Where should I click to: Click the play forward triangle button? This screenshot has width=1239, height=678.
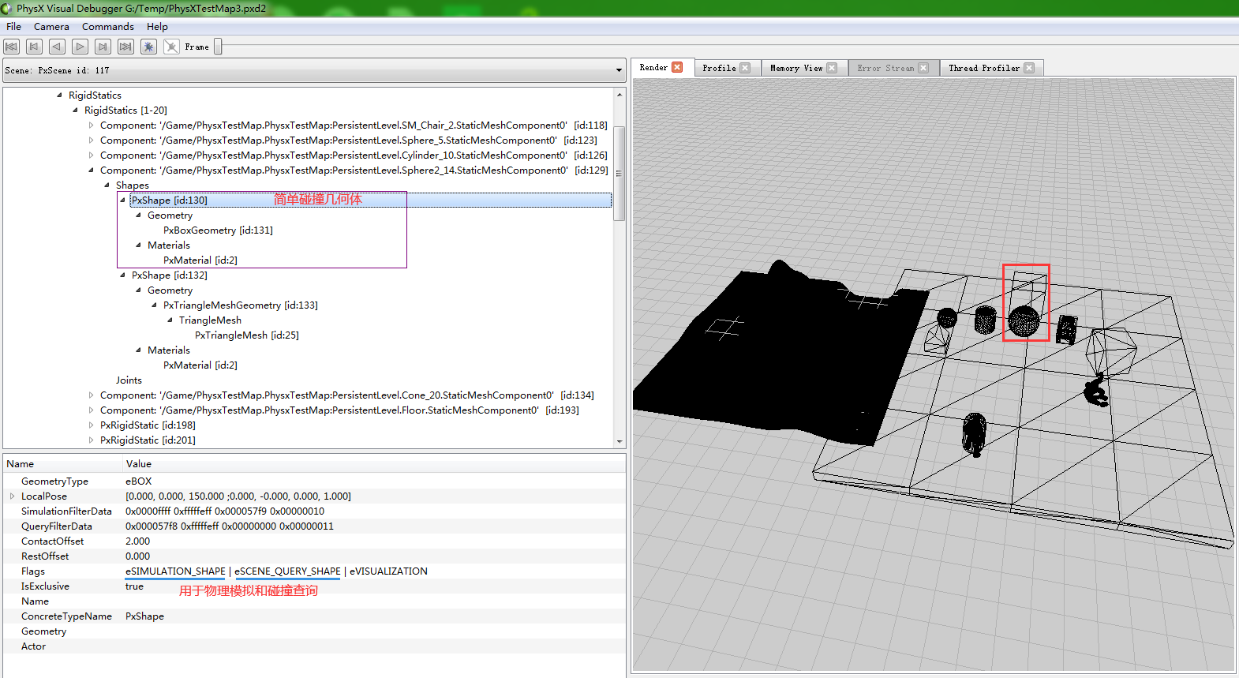80,47
